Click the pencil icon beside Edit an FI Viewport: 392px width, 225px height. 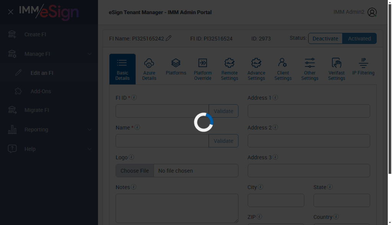tap(18, 73)
